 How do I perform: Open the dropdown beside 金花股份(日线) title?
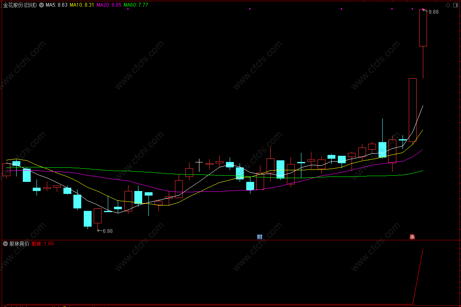41,5
